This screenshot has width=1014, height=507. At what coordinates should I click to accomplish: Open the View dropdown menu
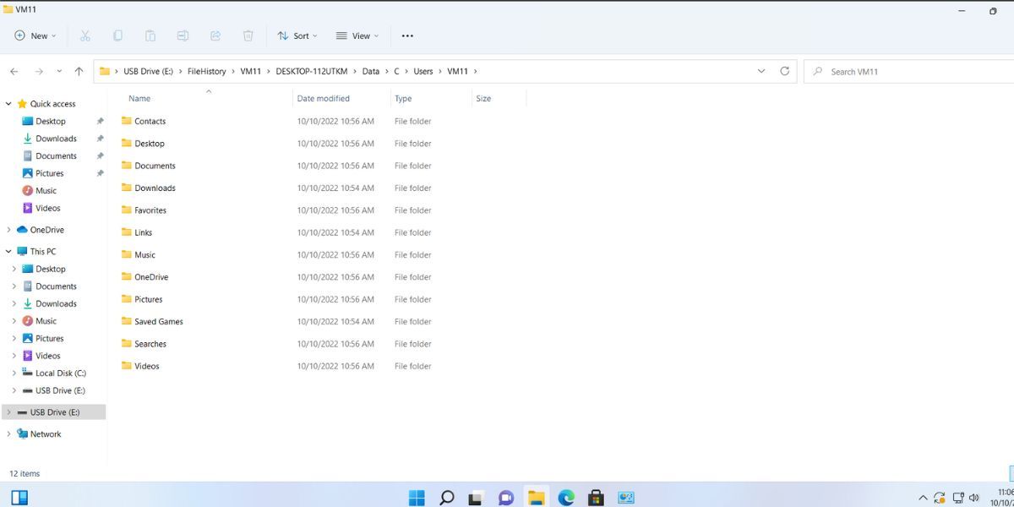(x=357, y=35)
